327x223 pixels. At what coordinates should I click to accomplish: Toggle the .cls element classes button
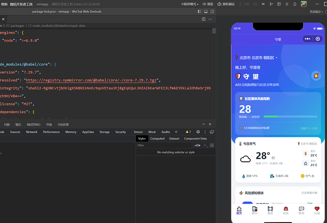pyautogui.click(x=197, y=145)
